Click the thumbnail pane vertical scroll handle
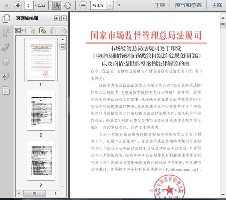This screenshot has height=200, width=226. tap(63, 46)
